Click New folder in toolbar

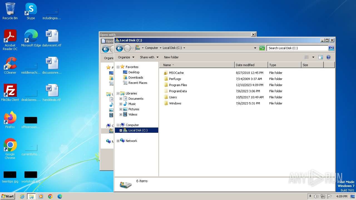(x=171, y=57)
